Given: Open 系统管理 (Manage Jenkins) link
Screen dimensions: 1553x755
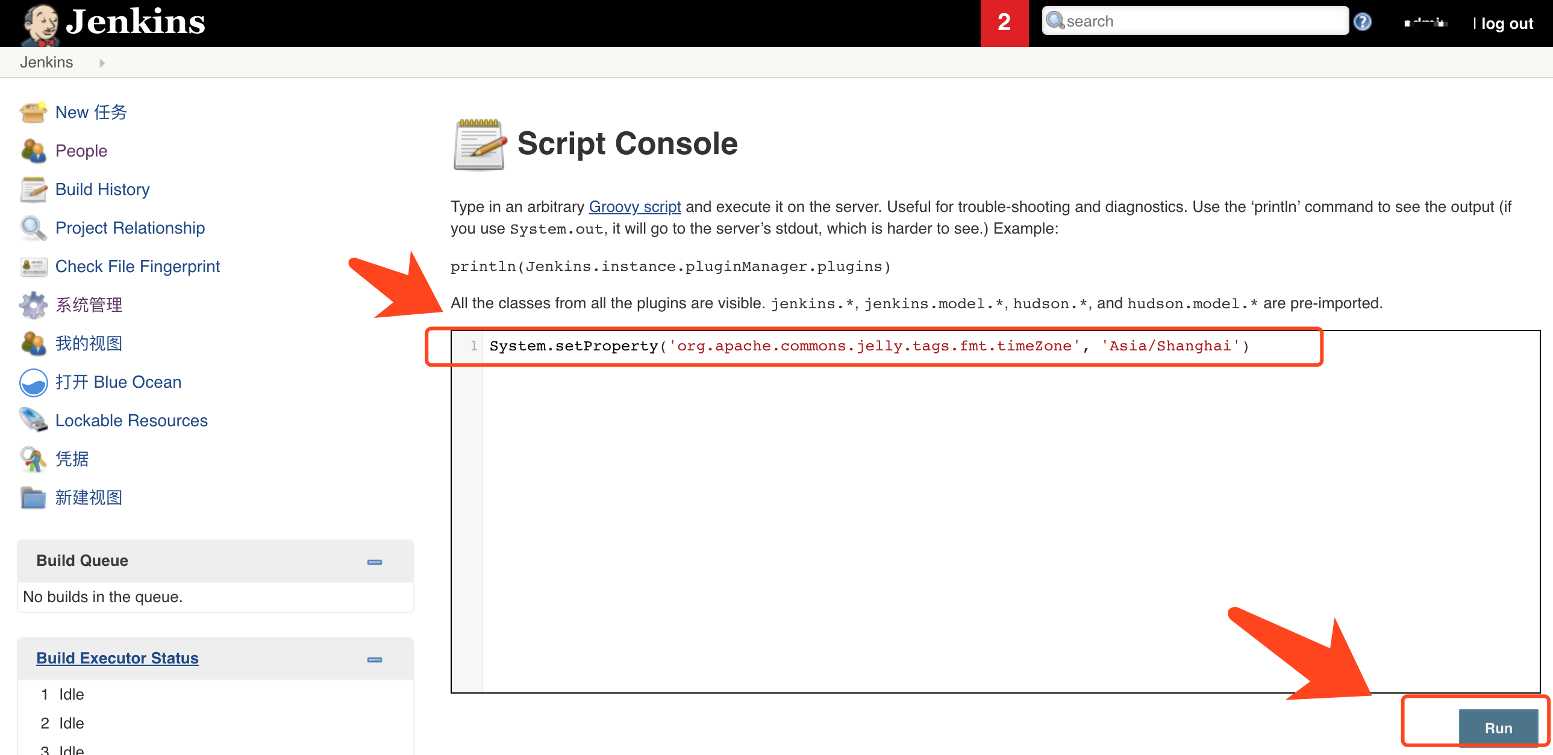Looking at the screenshot, I should 89,305.
